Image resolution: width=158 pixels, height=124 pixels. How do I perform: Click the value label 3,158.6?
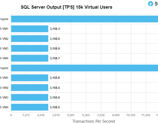pos(55,39)
